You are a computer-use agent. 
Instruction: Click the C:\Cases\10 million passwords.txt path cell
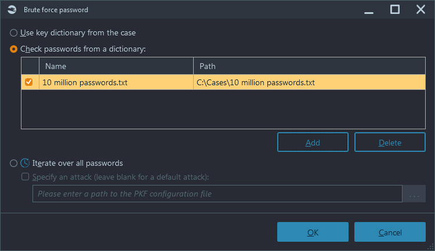309,82
